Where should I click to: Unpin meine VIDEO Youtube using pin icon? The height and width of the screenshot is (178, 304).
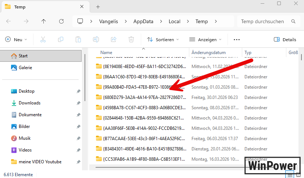[78, 162]
